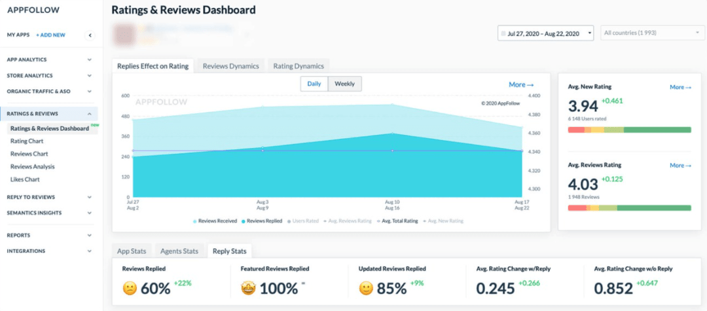Open the date range dropdown

545,33
